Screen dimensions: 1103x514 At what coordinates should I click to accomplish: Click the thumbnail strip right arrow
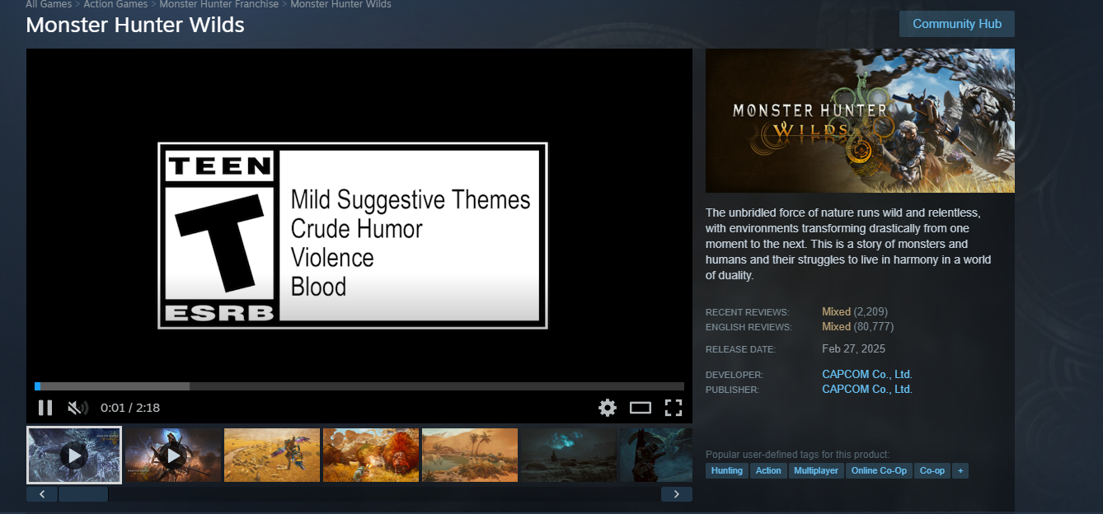(677, 494)
